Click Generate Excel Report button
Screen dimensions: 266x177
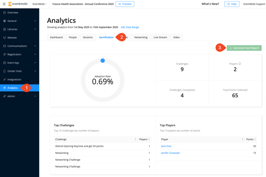[244, 48]
